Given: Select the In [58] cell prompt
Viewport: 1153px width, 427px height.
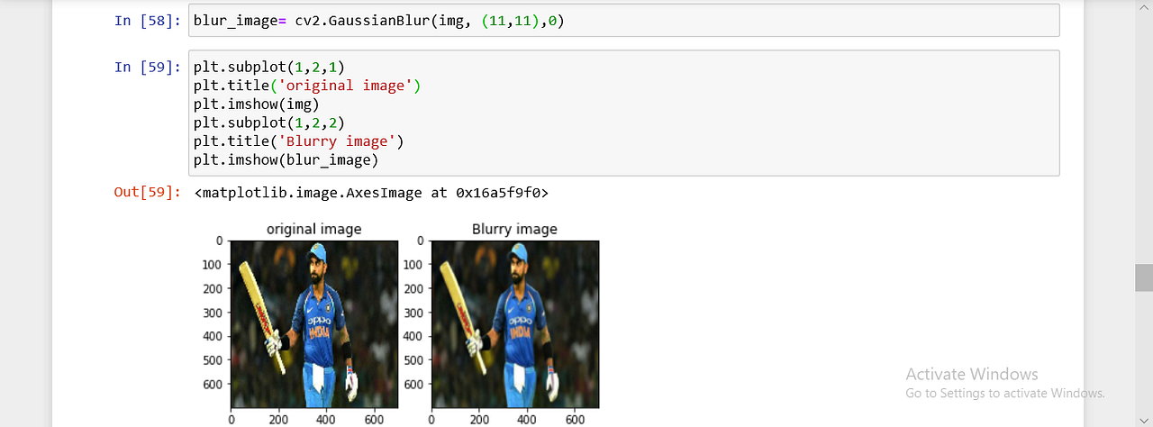Looking at the screenshot, I should pyautogui.click(x=148, y=21).
